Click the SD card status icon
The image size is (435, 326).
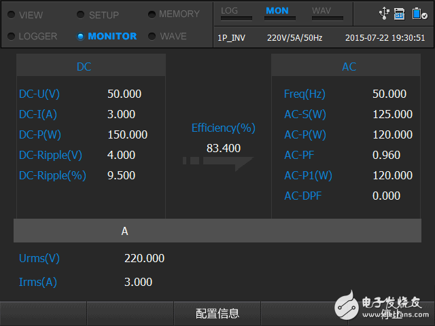(x=400, y=14)
